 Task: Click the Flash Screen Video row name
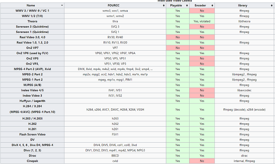(32, 134)
